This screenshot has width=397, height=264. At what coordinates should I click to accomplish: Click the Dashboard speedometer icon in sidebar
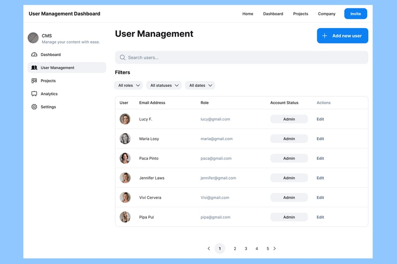point(34,55)
